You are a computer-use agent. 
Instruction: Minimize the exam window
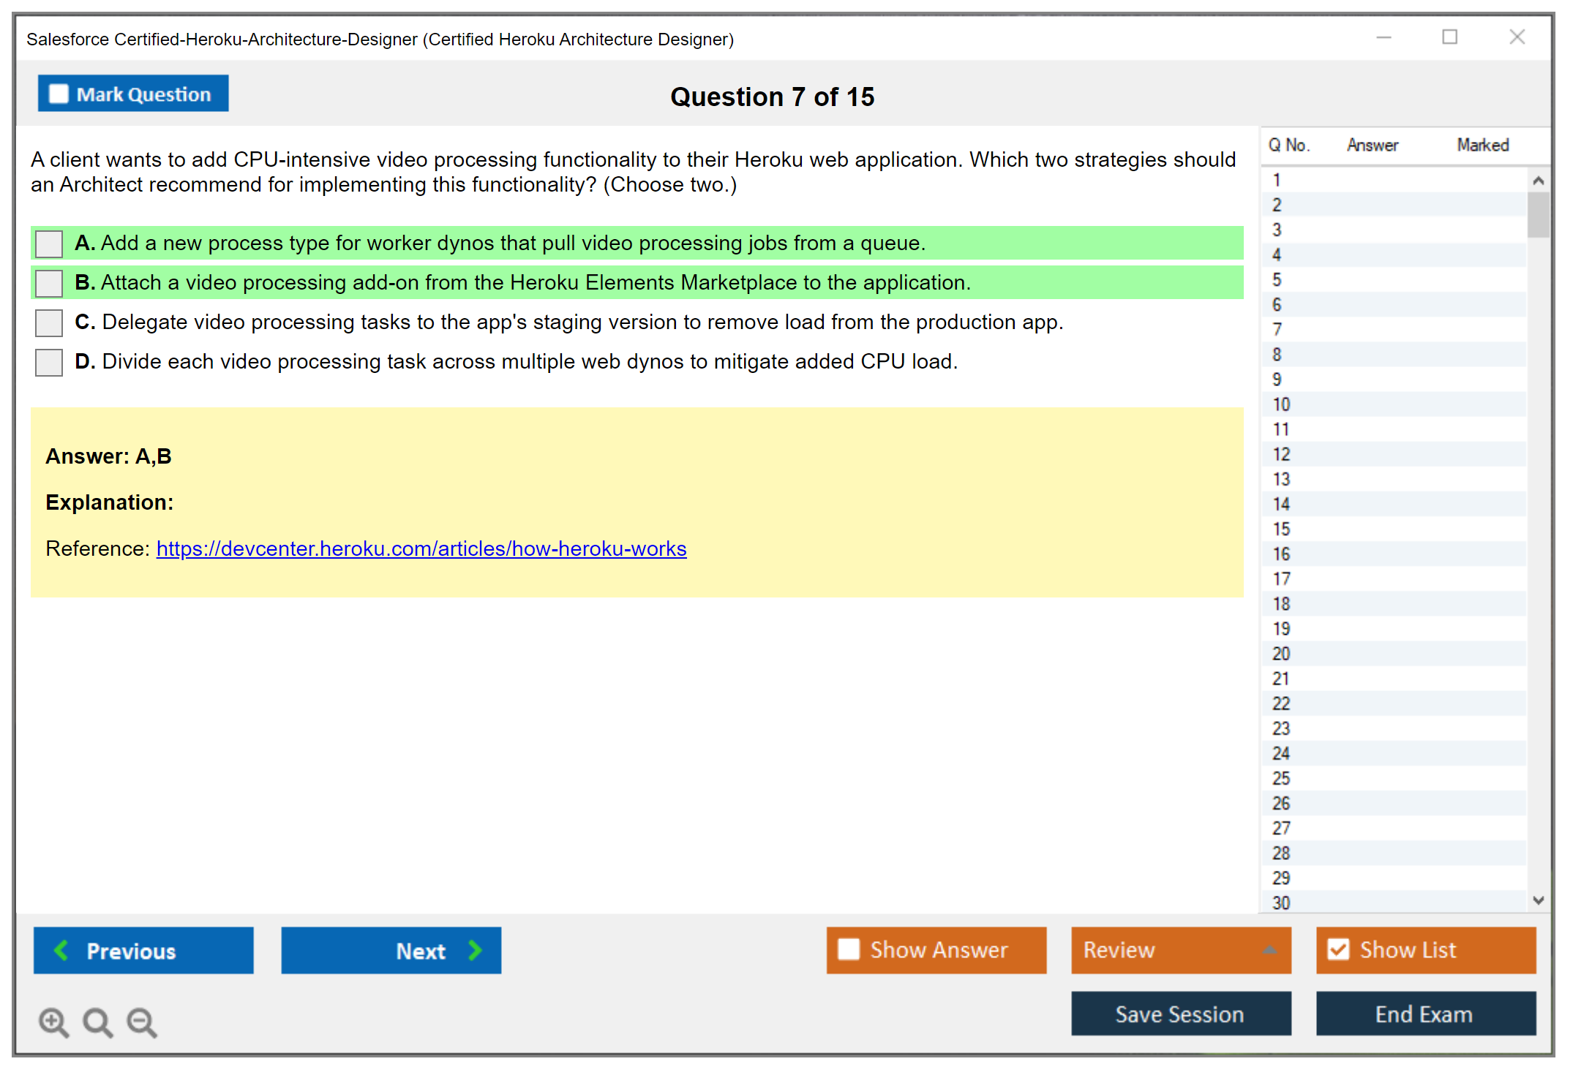click(x=1384, y=37)
